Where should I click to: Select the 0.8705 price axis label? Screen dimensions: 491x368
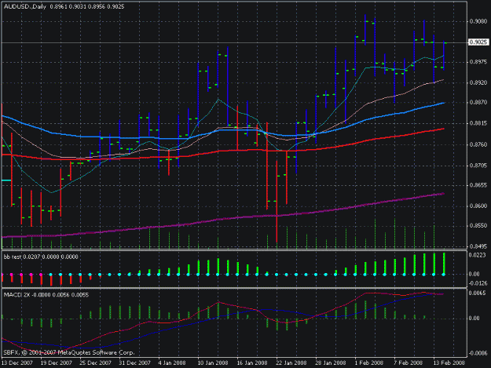478,166
